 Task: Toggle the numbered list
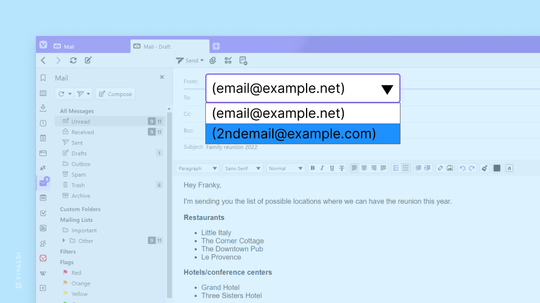tap(396, 168)
